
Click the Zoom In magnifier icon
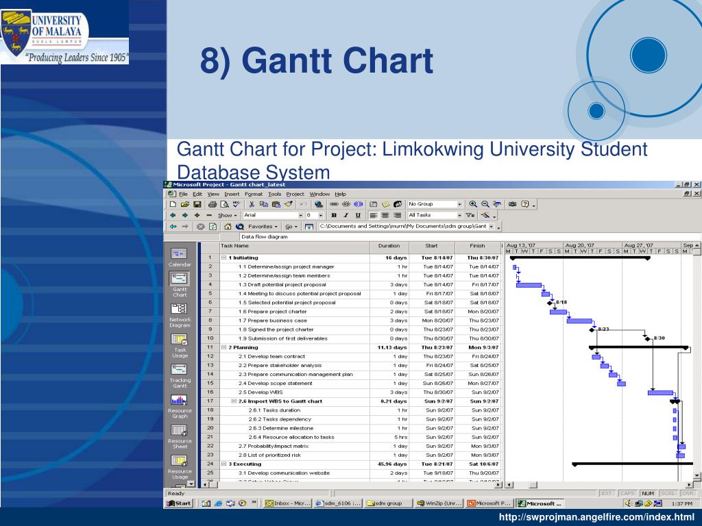[473, 204]
